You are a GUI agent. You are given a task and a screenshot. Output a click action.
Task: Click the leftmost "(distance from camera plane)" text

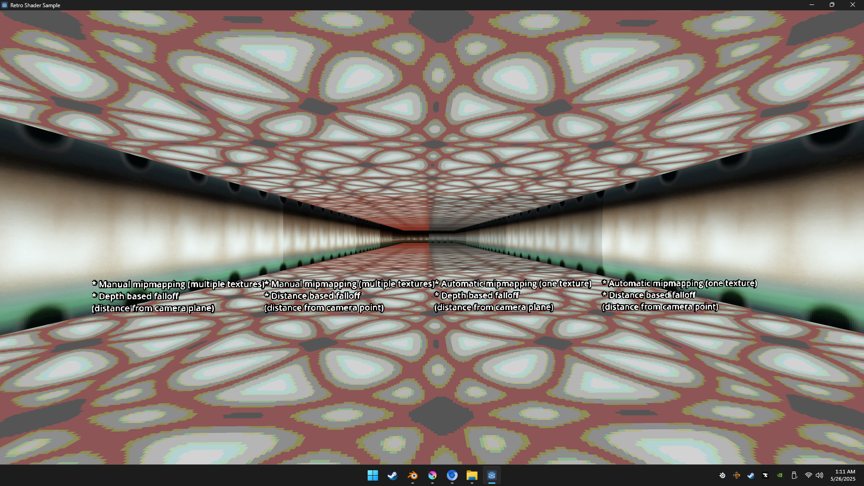pyautogui.click(x=153, y=308)
